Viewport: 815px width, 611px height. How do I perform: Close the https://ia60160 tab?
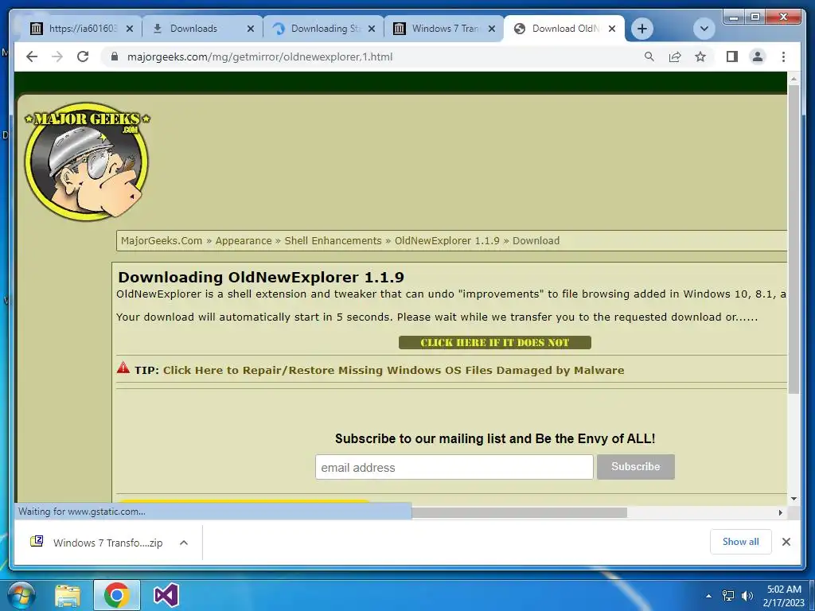point(130,29)
